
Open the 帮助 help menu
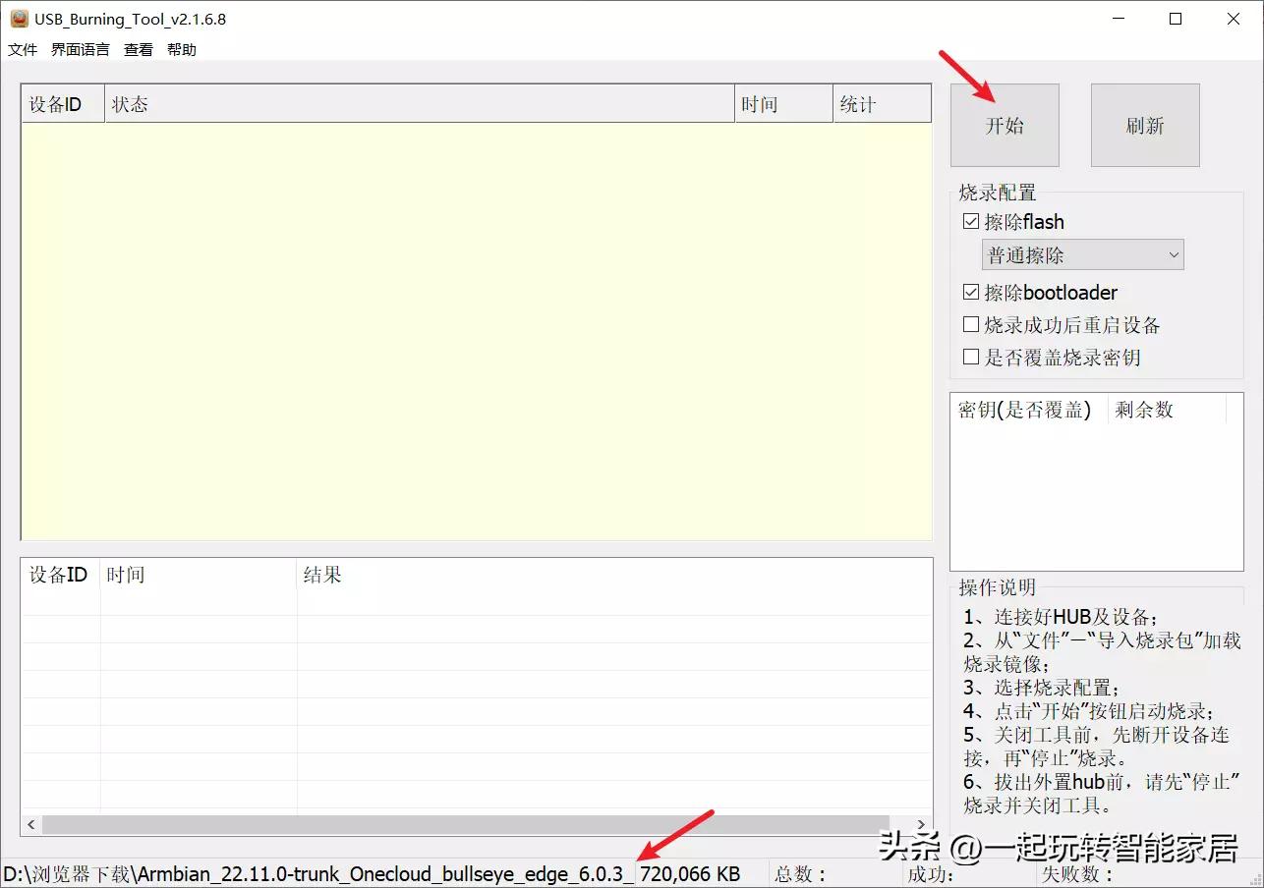click(x=181, y=49)
